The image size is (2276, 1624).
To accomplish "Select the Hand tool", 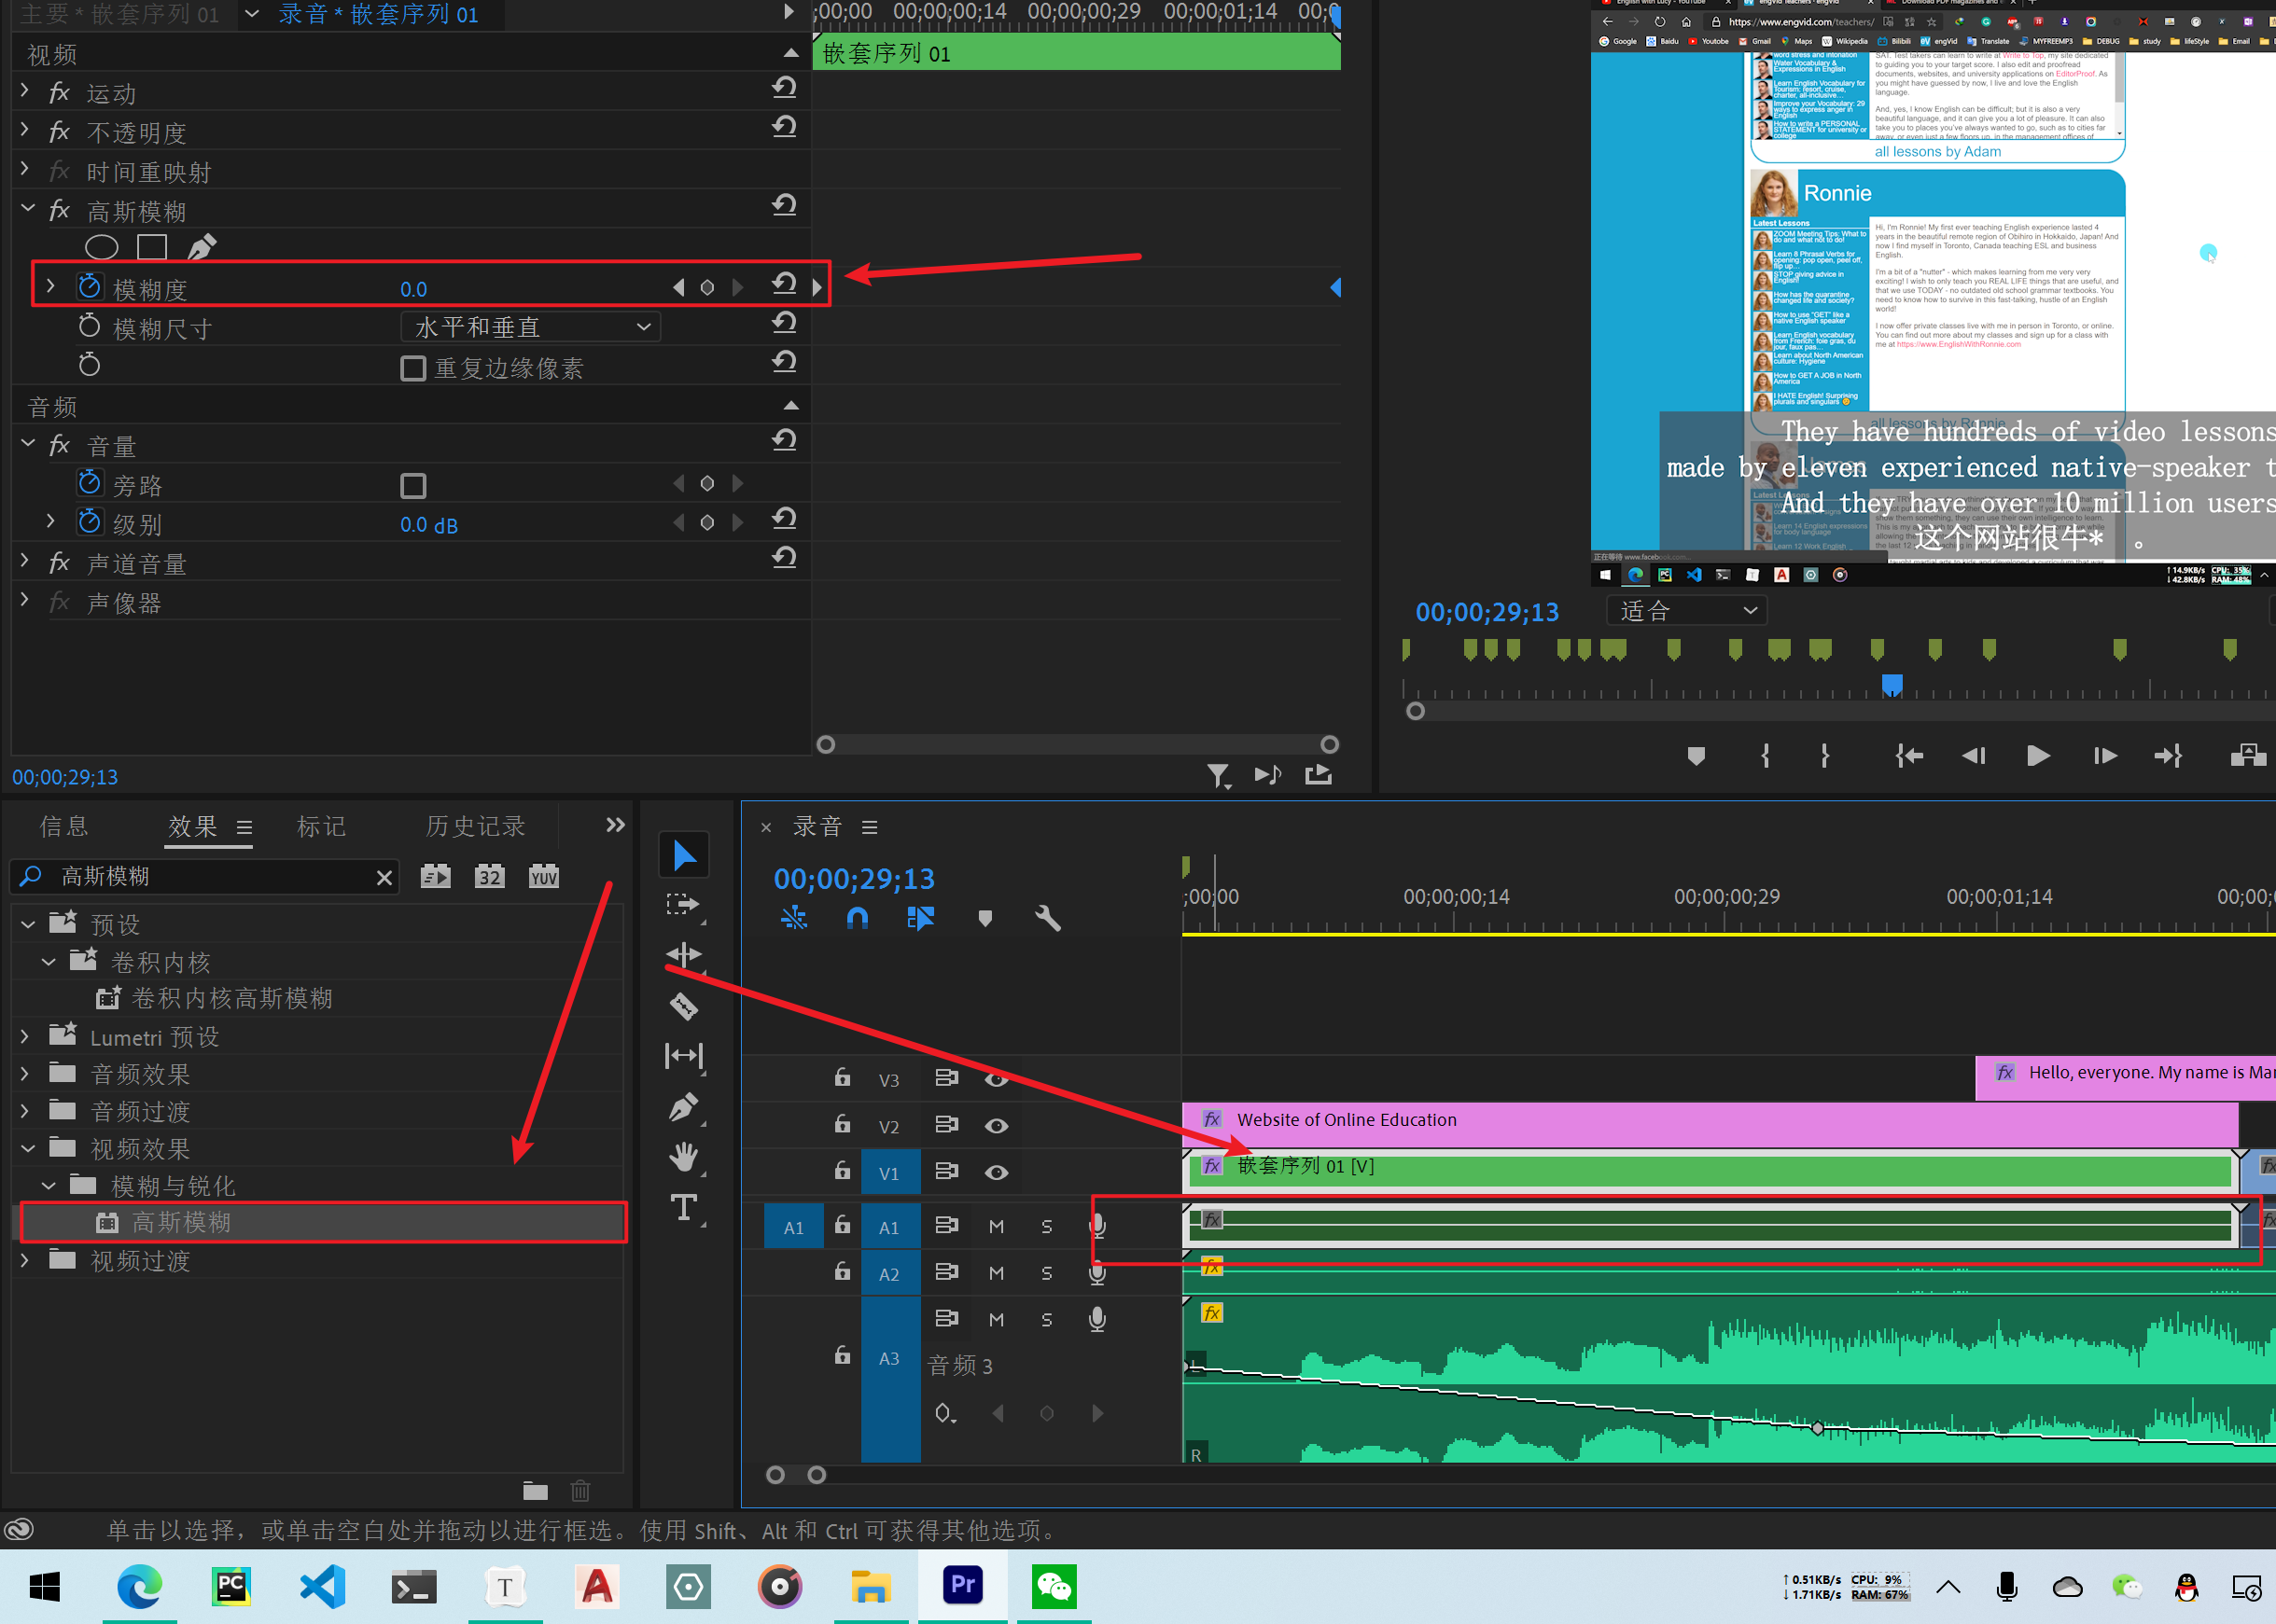I will (x=684, y=1157).
